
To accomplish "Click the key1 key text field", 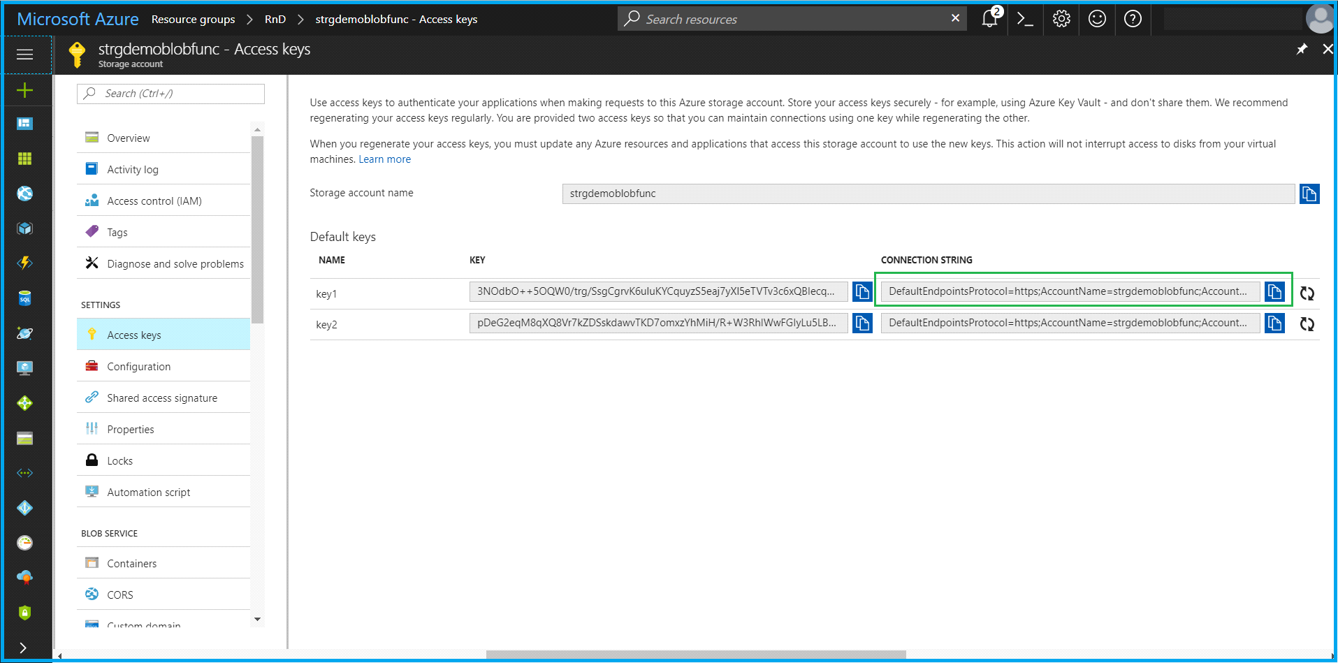I will (x=658, y=291).
